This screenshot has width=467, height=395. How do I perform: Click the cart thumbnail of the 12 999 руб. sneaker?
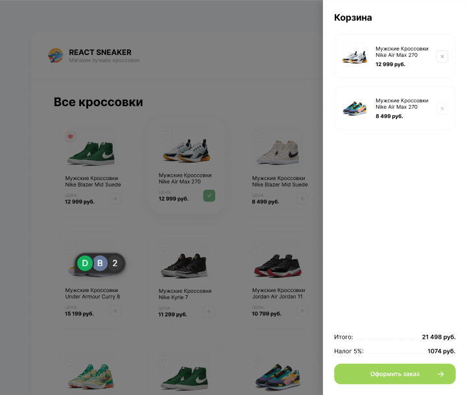pos(354,56)
